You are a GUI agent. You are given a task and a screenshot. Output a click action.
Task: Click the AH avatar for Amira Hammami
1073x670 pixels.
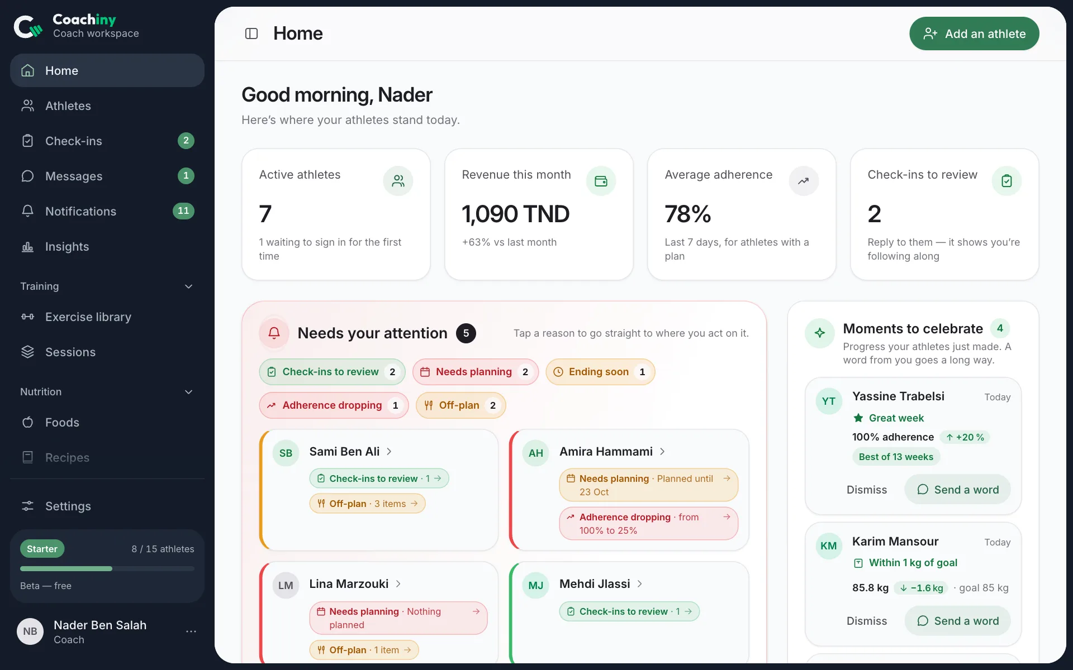[536, 453]
